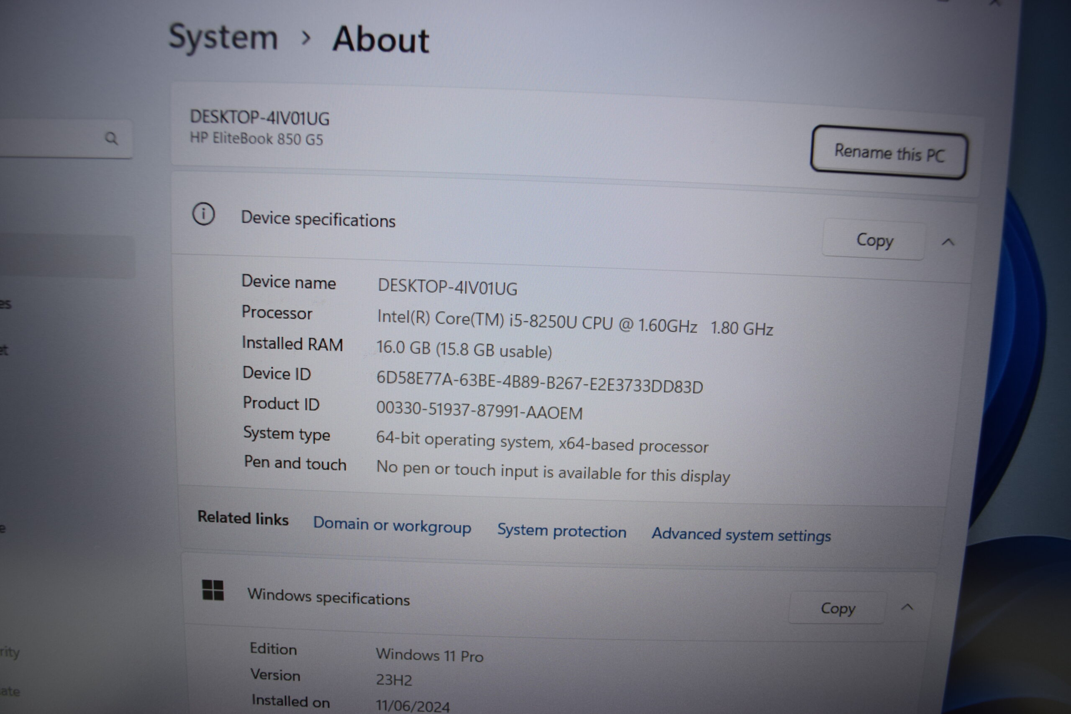Select the device name value DESKTOP-4IV01UG in specifications

[x=447, y=287]
